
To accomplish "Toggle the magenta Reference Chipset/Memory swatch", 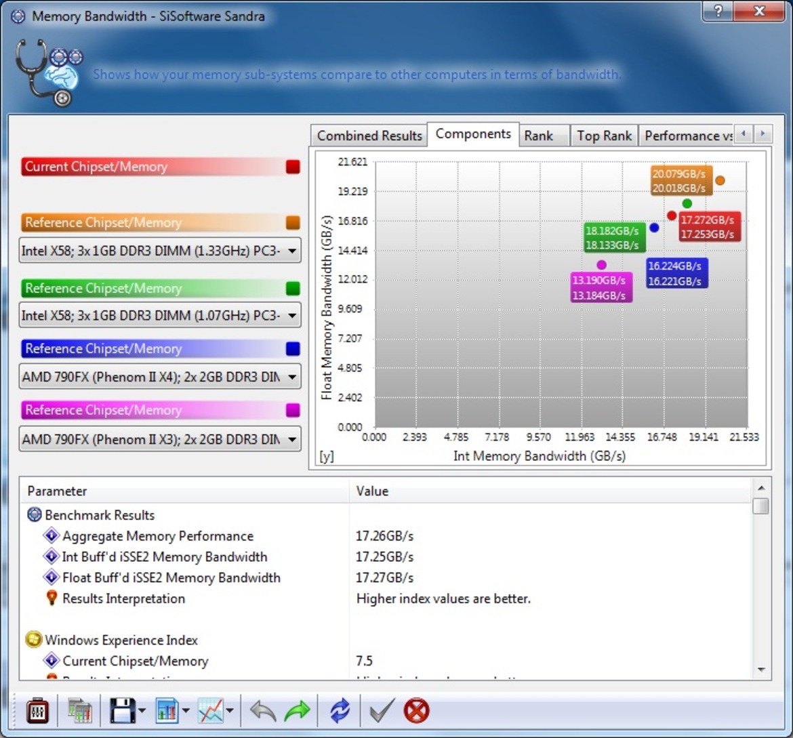I will pos(293,410).
